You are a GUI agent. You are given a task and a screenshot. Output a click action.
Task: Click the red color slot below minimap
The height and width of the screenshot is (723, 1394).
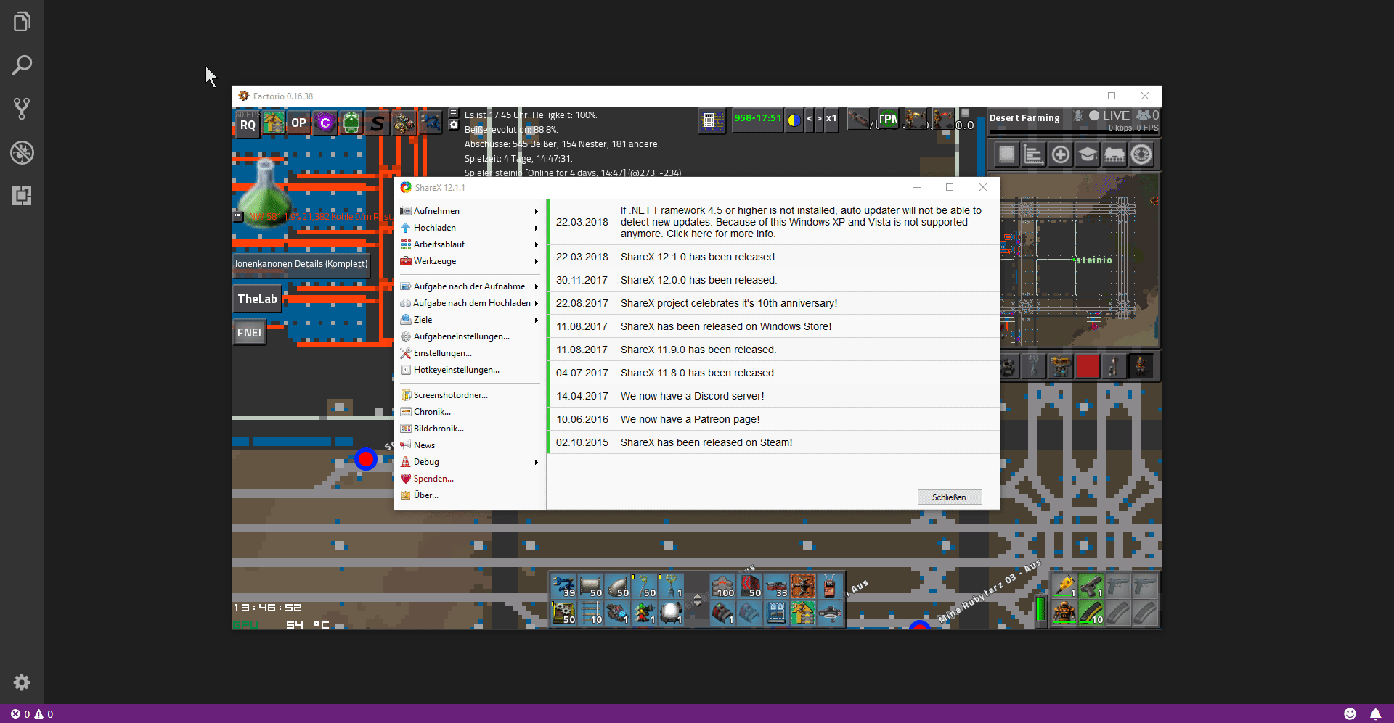1087,367
